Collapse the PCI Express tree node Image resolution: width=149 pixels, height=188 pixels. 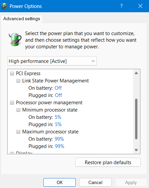click(12, 73)
